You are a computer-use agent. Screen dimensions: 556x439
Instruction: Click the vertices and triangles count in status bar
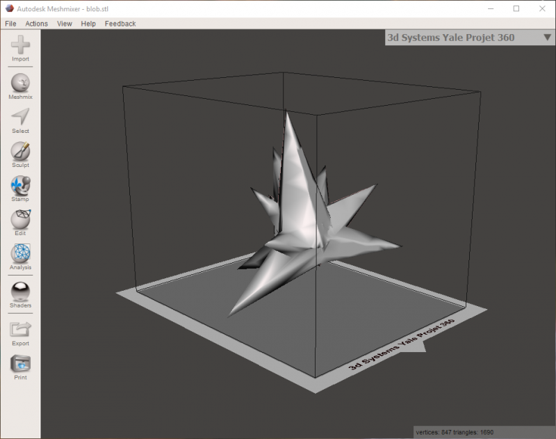click(455, 432)
